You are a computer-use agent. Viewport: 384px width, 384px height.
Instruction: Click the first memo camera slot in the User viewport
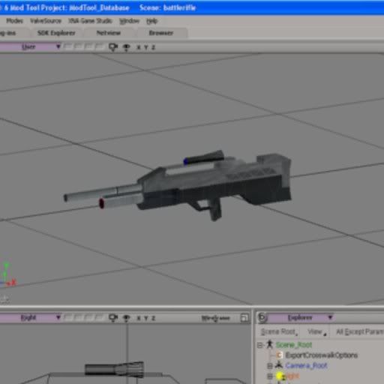pos(68,46)
